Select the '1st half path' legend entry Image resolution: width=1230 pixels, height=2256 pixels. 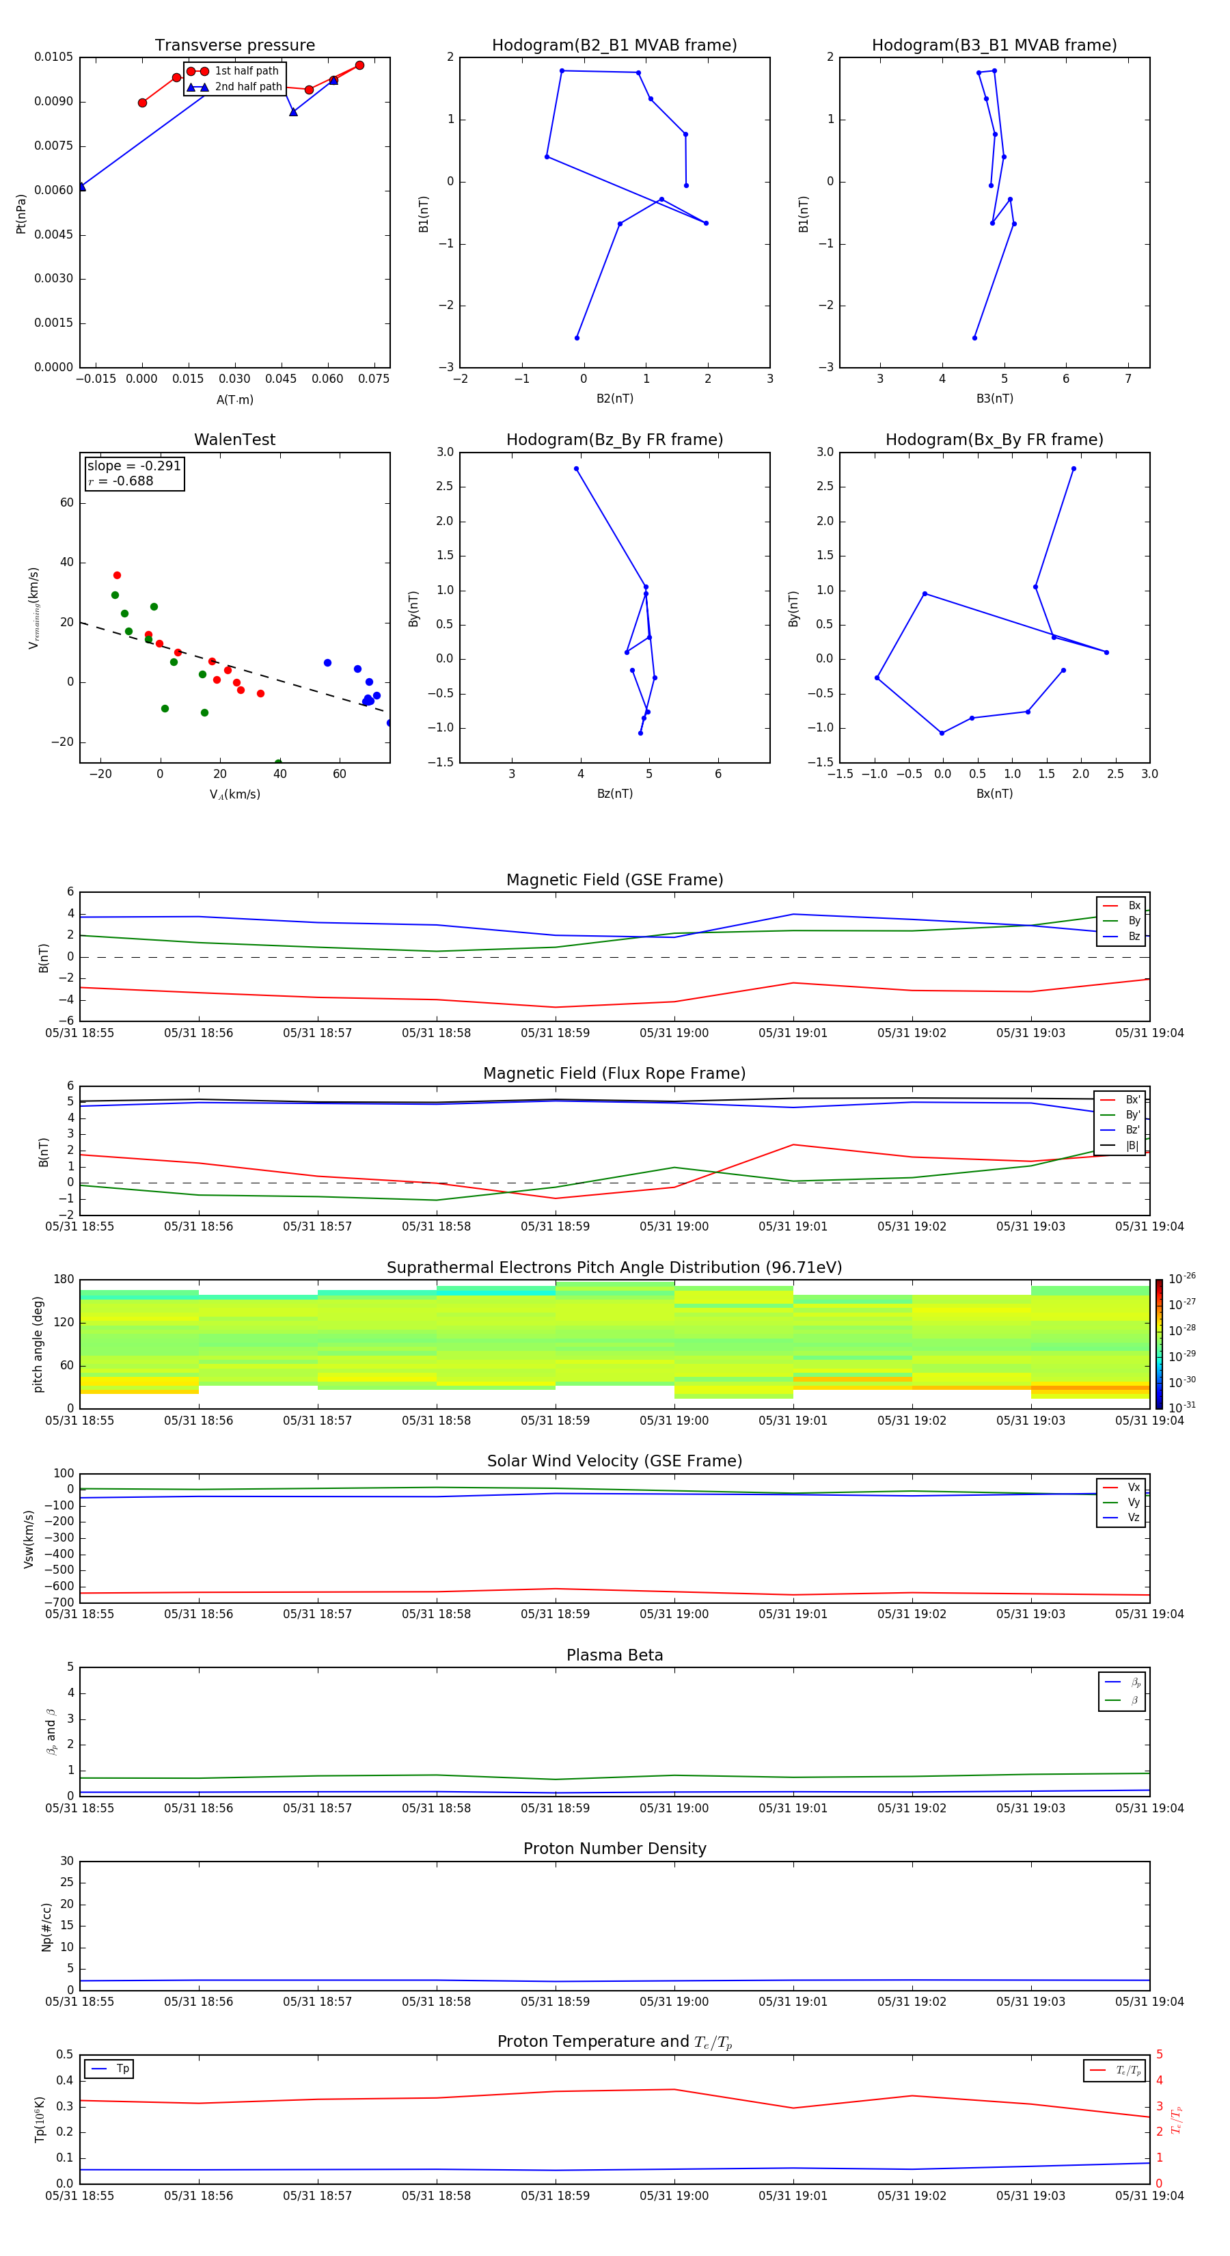(234, 71)
